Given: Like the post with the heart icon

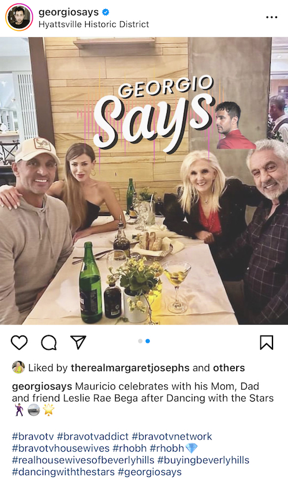Looking at the screenshot, I should 19,342.
